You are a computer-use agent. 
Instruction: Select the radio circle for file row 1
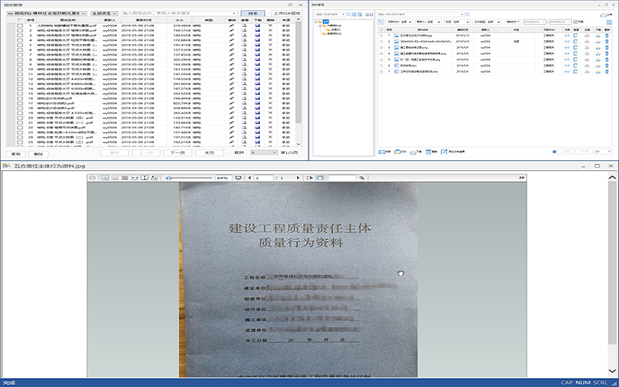381,36
